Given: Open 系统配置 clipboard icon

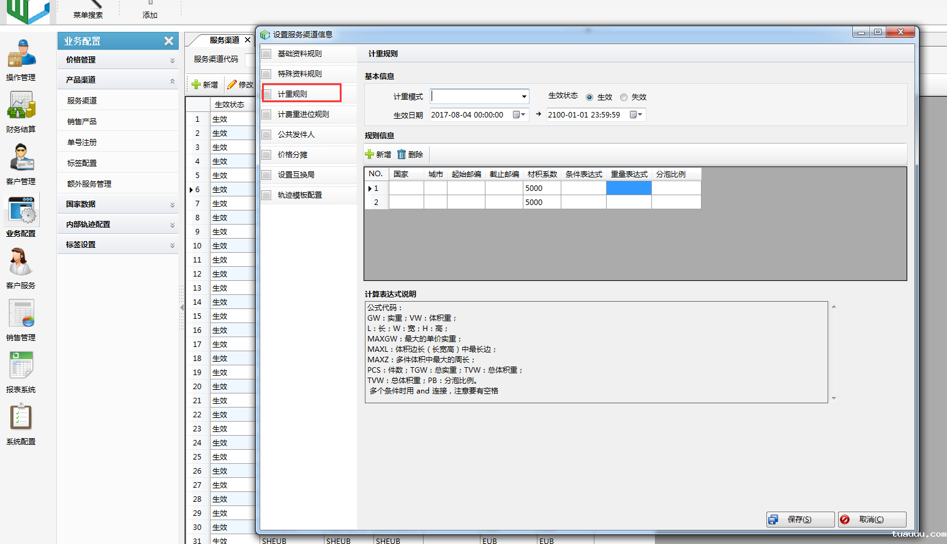Looking at the screenshot, I should pyautogui.click(x=21, y=418).
